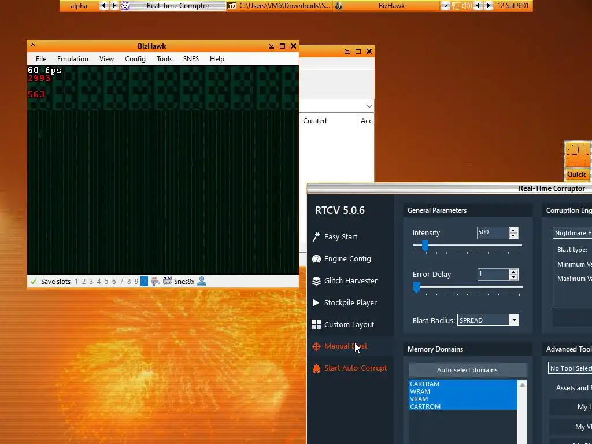Click the Auto-select domains button
Viewport: 592px width, 444px height.
tap(467, 370)
